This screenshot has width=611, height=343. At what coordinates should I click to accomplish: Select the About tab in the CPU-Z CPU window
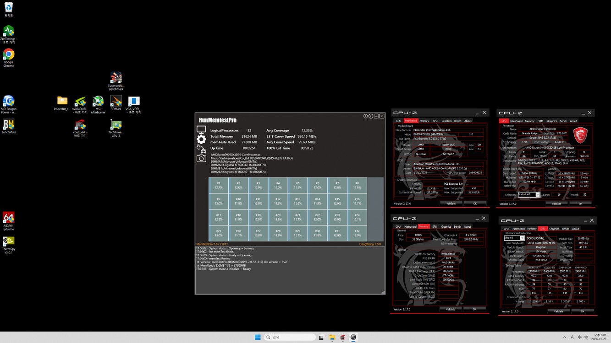[x=573, y=121]
